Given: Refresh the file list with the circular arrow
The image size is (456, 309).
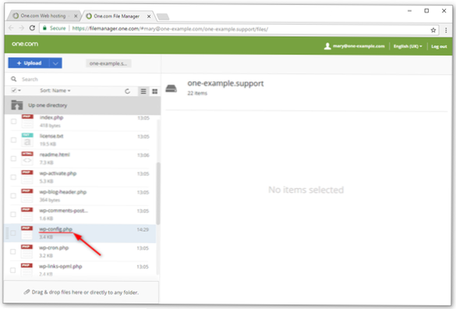Looking at the screenshot, I should (127, 91).
